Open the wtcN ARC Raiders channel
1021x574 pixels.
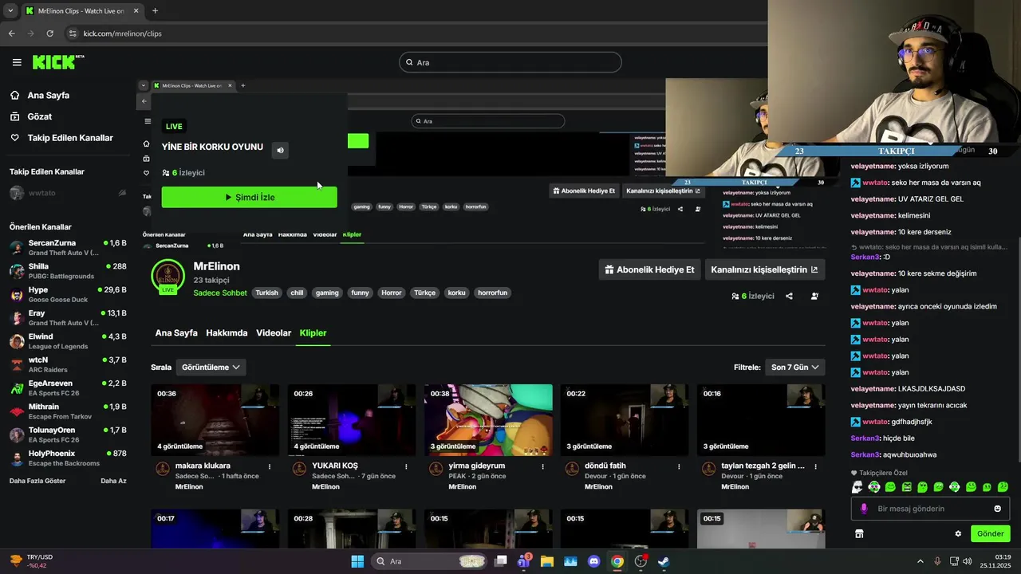68,364
